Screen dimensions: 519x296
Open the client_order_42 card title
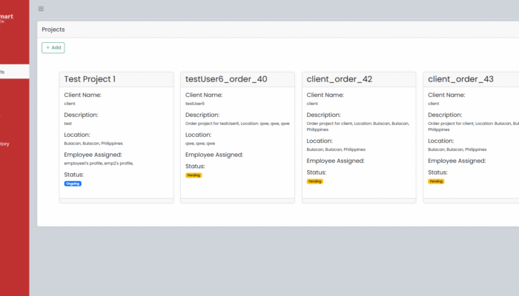coord(340,79)
